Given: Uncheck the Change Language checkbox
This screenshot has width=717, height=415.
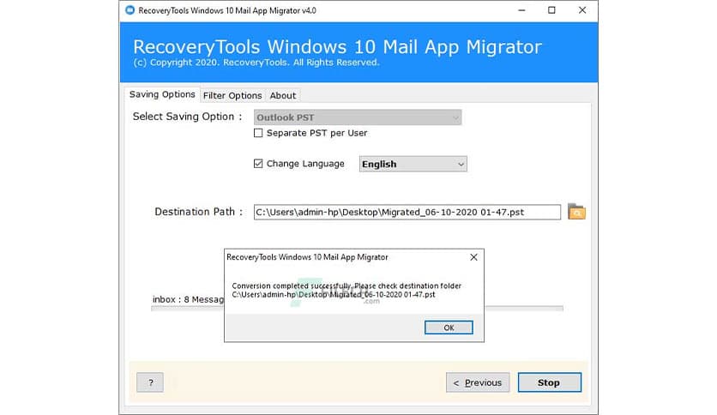Looking at the screenshot, I should pyautogui.click(x=258, y=164).
